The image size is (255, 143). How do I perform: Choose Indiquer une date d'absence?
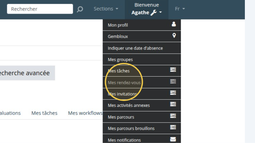(x=135, y=48)
